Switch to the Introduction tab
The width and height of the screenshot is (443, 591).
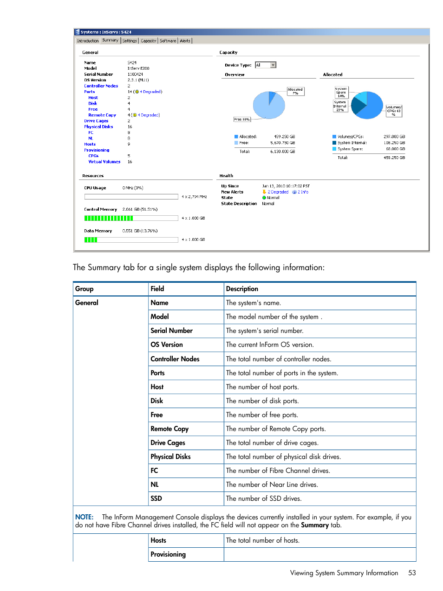click(88, 41)
